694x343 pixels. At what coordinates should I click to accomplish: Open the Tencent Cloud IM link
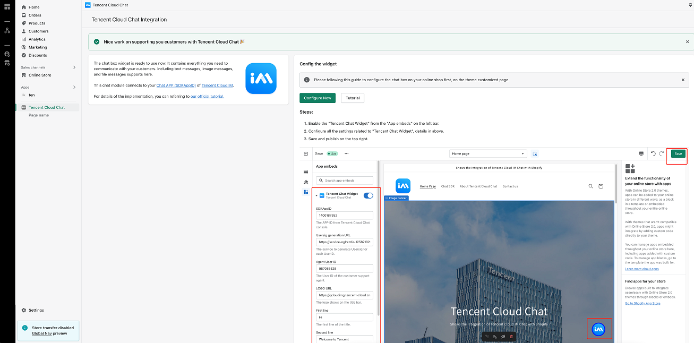pos(217,85)
